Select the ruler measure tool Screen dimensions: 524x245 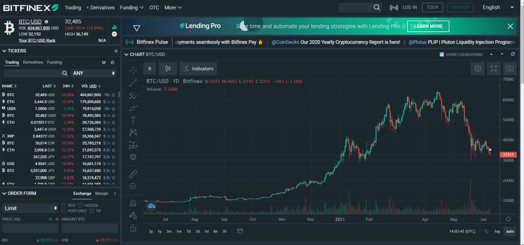pyautogui.click(x=133, y=174)
